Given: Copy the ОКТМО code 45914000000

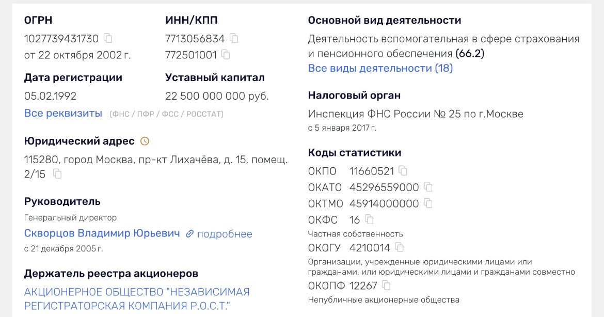Looking at the screenshot, I should click(427, 203).
